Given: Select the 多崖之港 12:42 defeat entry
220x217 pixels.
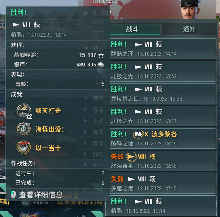Looking at the screenshot, I should pos(161,183).
